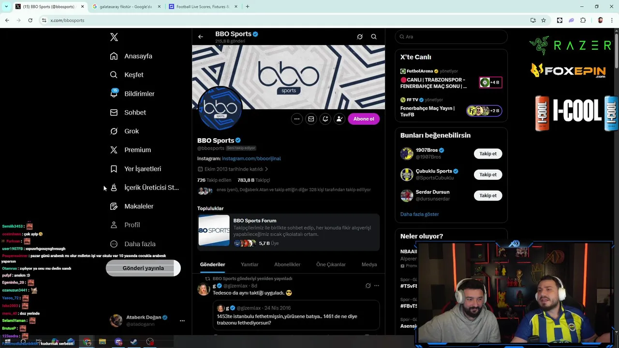Viewport: 619px width, 348px height.
Task: Open Premium in the sidebar
Action: click(130, 150)
